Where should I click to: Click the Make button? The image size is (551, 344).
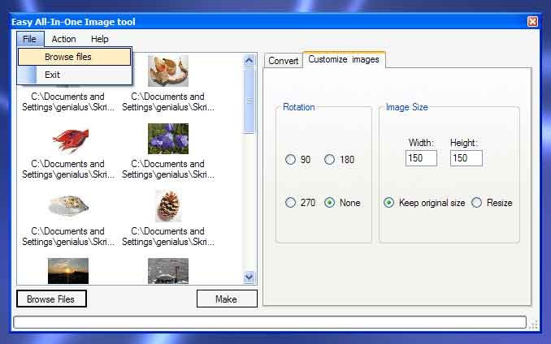coord(227,299)
